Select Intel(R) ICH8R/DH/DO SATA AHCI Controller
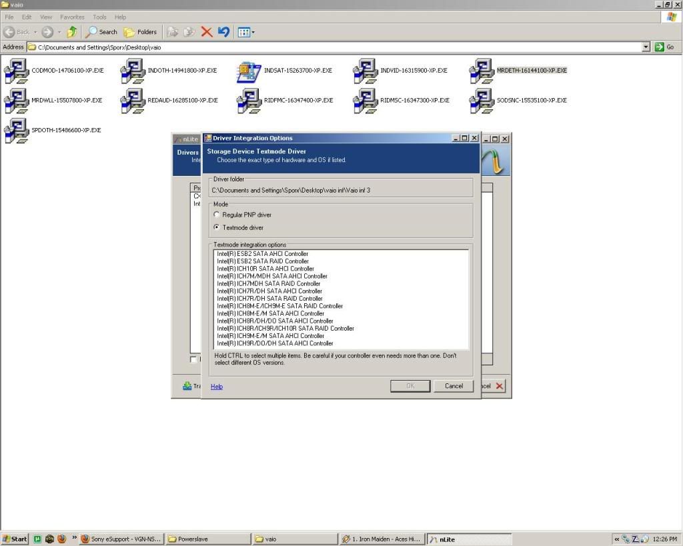683x546 pixels. 275,321
